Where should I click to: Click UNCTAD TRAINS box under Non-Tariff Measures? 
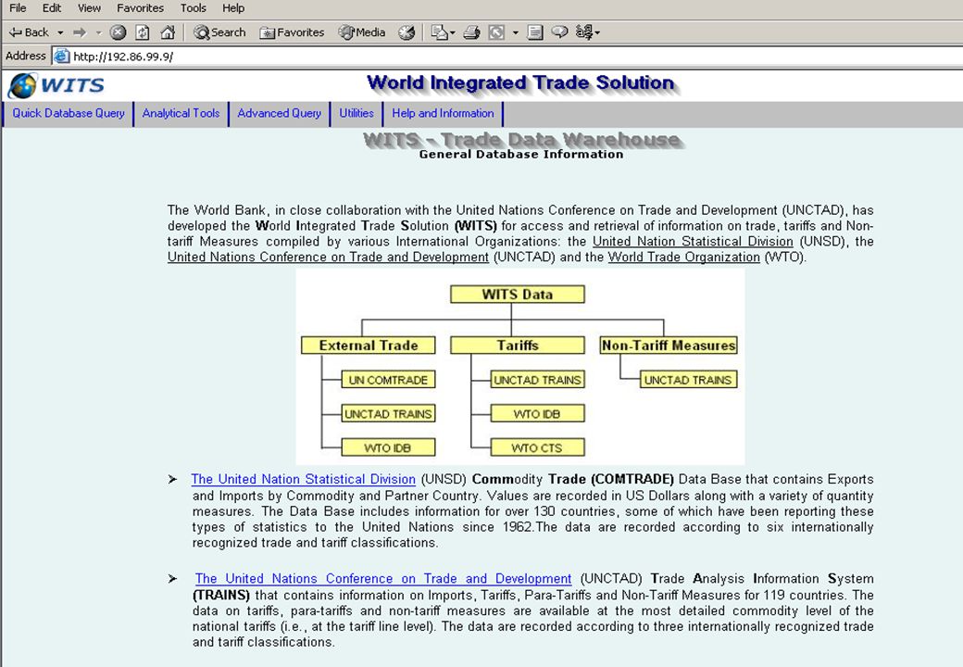pos(688,380)
